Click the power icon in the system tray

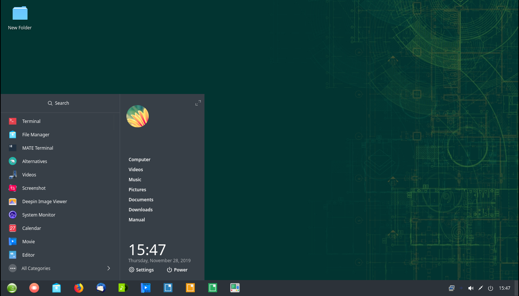point(490,288)
